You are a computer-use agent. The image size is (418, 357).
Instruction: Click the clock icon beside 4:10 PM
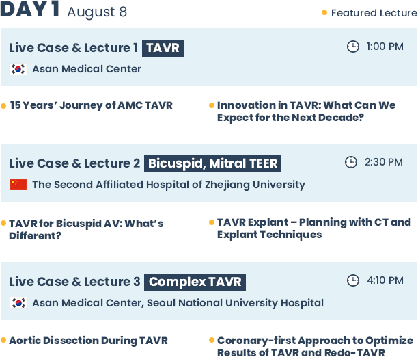tap(353, 280)
